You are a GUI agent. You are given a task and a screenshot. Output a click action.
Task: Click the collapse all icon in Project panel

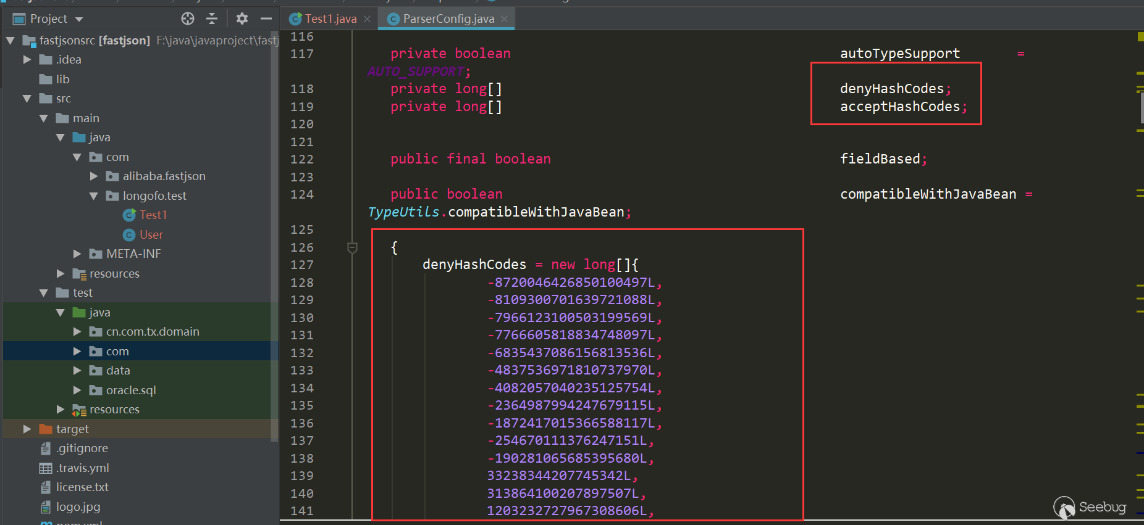212,19
